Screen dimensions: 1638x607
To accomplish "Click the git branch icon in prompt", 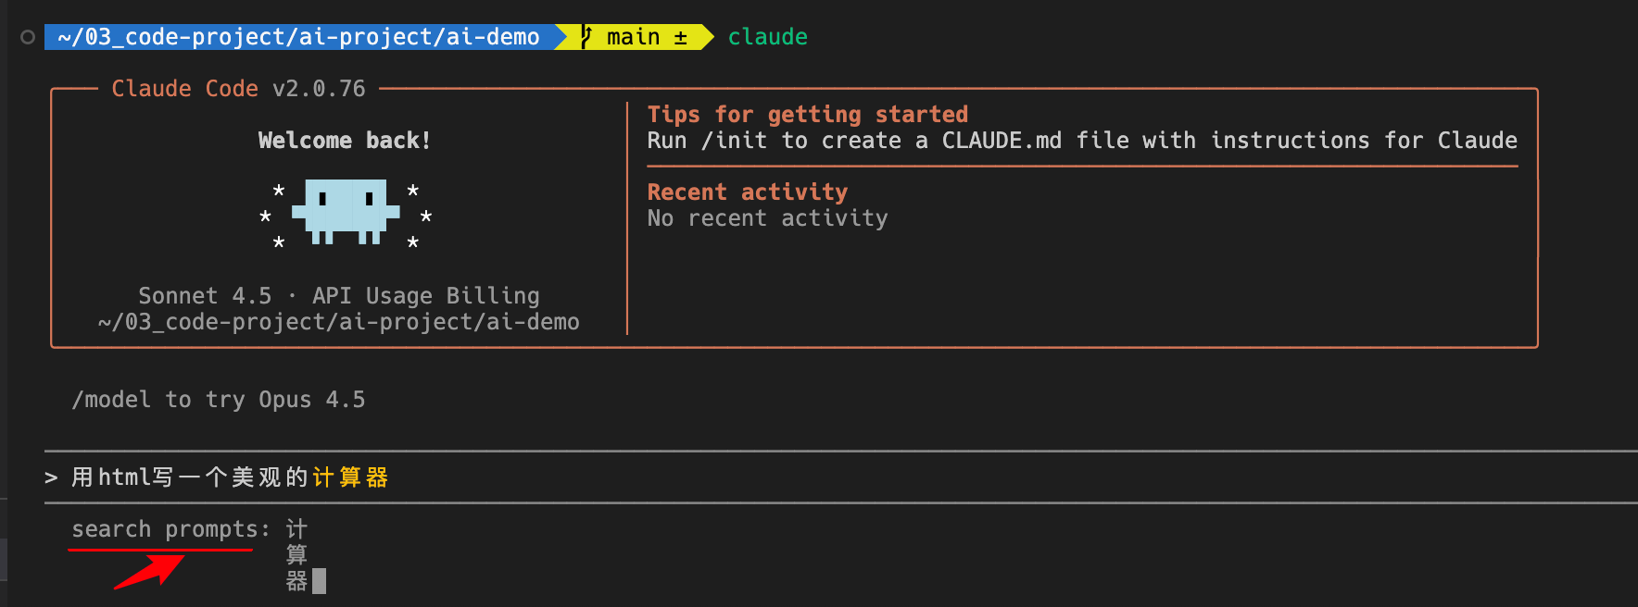I will coord(586,37).
